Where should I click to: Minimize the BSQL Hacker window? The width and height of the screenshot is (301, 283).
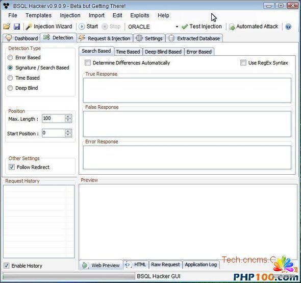(x=269, y=6)
